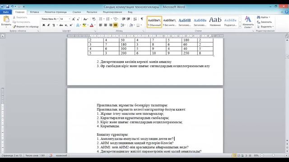This screenshot has width=289, height=162.
Task: Apply subscript formatting
Action: coord(66,25)
